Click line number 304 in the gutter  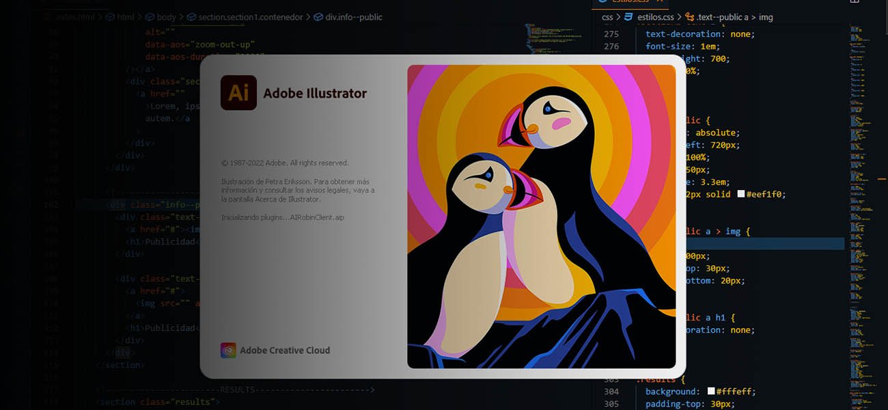pyautogui.click(x=611, y=392)
